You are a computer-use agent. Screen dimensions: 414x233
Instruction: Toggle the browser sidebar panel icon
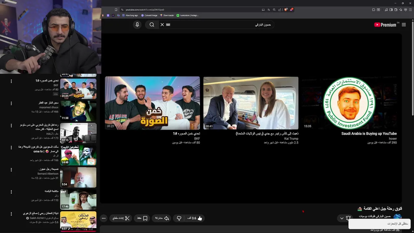click(391, 10)
